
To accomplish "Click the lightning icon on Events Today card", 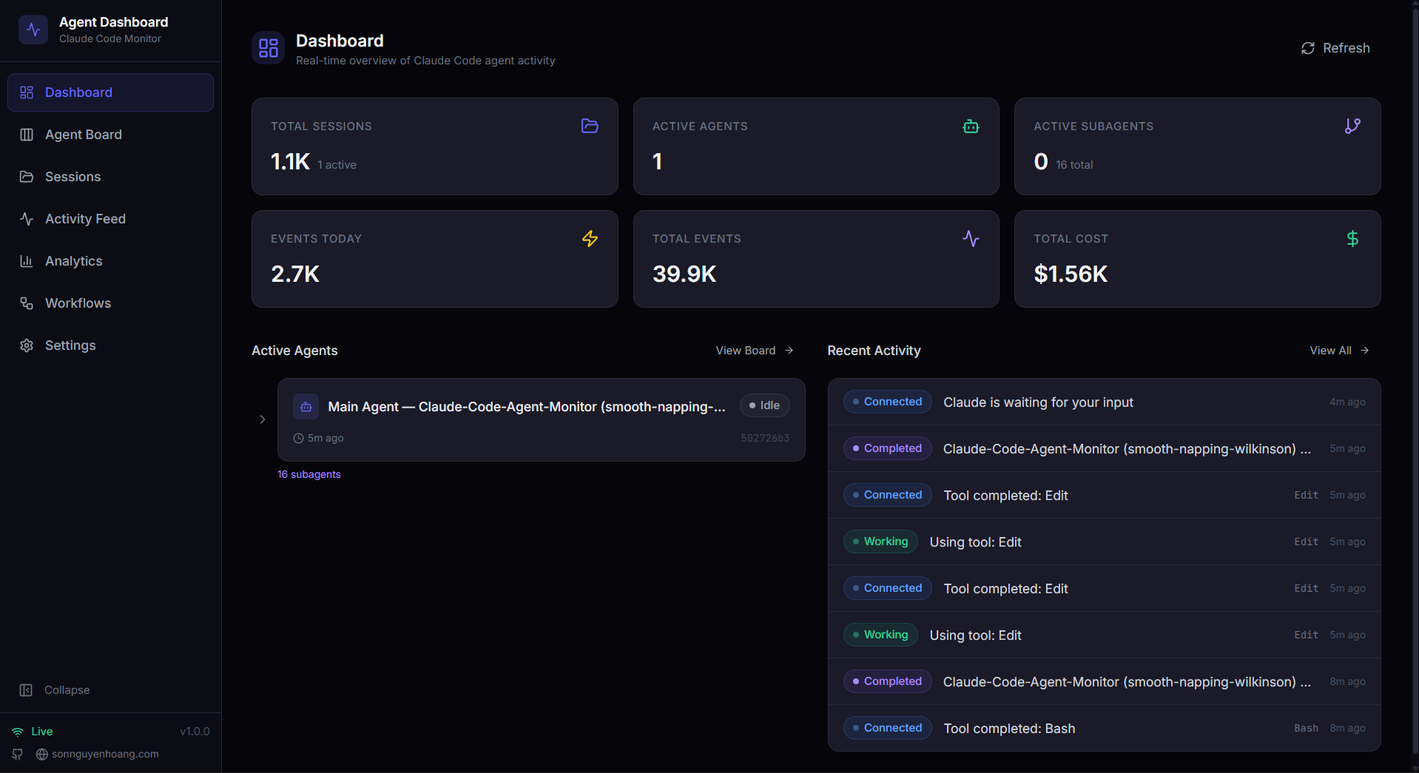I will click(590, 238).
